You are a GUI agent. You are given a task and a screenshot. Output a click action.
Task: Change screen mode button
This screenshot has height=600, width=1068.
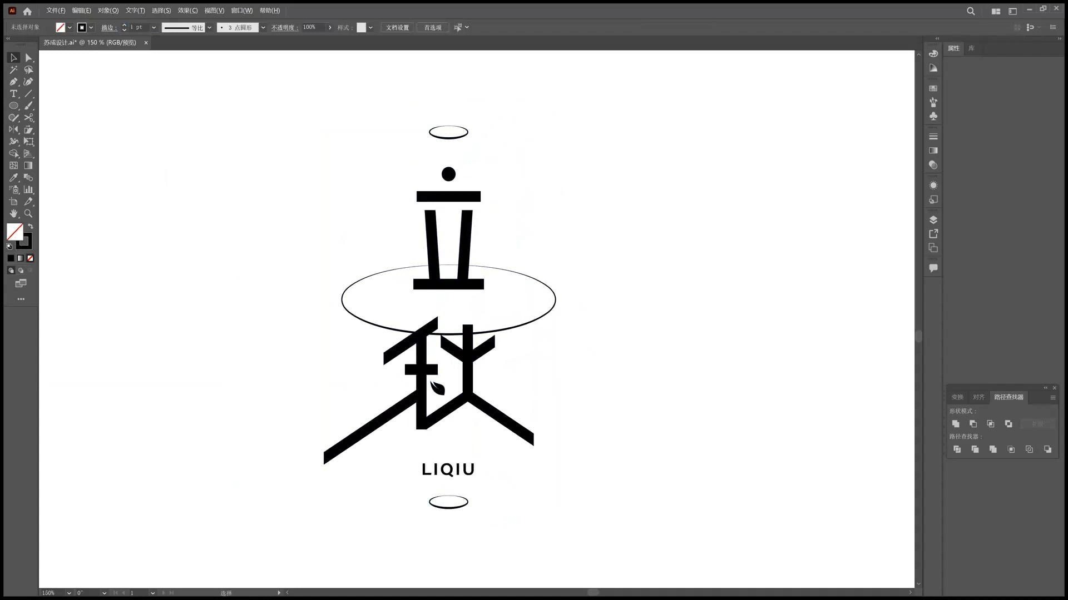click(21, 284)
